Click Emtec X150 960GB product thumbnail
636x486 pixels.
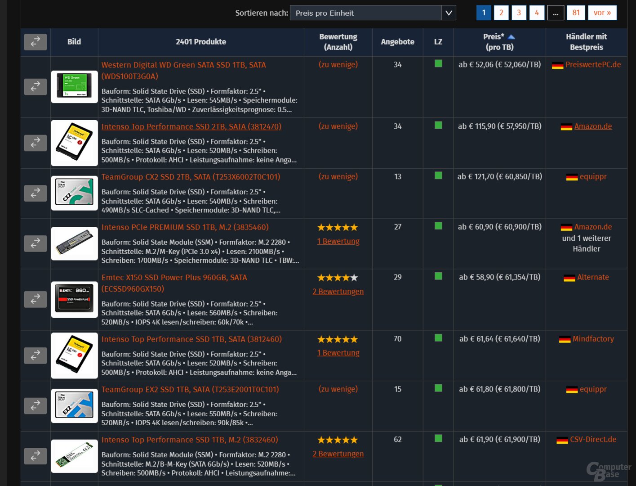tap(74, 299)
